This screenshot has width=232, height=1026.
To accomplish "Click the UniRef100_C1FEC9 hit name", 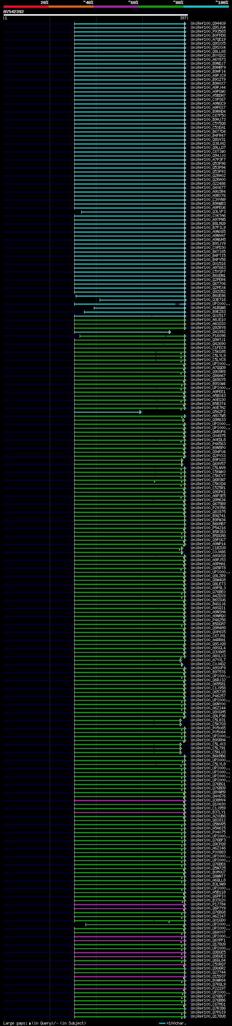I will (x=208, y=348).
